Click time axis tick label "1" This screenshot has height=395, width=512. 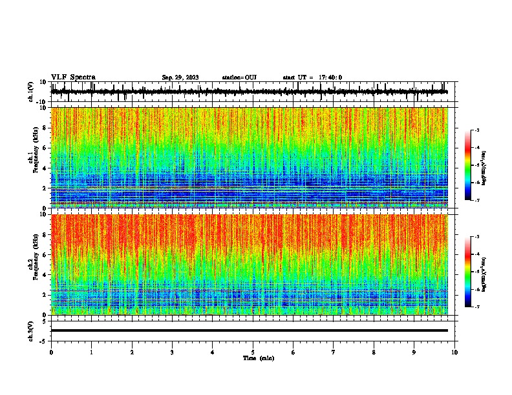(x=91, y=352)
